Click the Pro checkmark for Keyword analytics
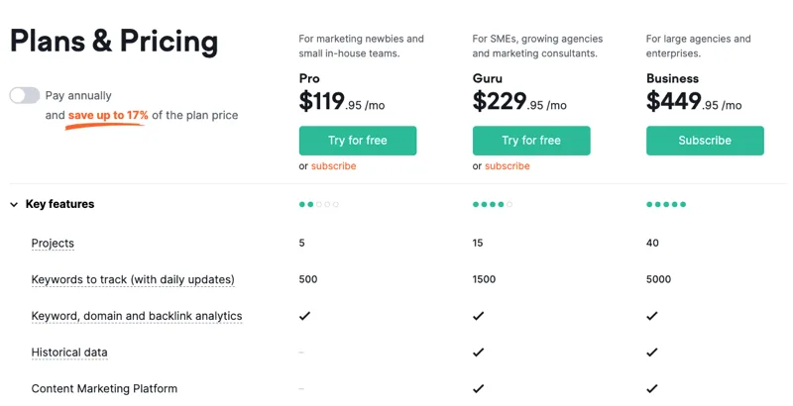Screen dimensions: 793x406 (x=304, y=316)
